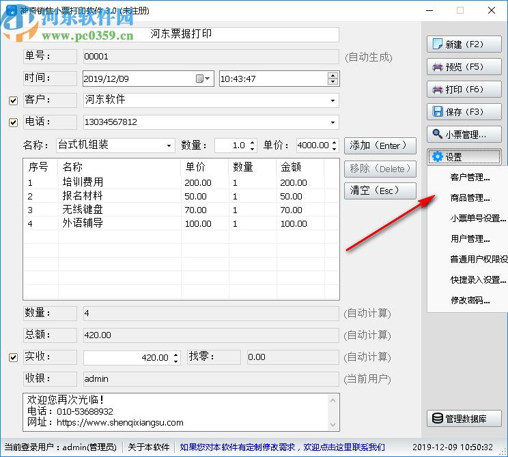Click the database cylinder icon
This screenshot has height=457, width=508.
pos(438,419)
